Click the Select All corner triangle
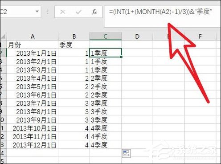Screen dimensions: 221x164 coord(3,37)
